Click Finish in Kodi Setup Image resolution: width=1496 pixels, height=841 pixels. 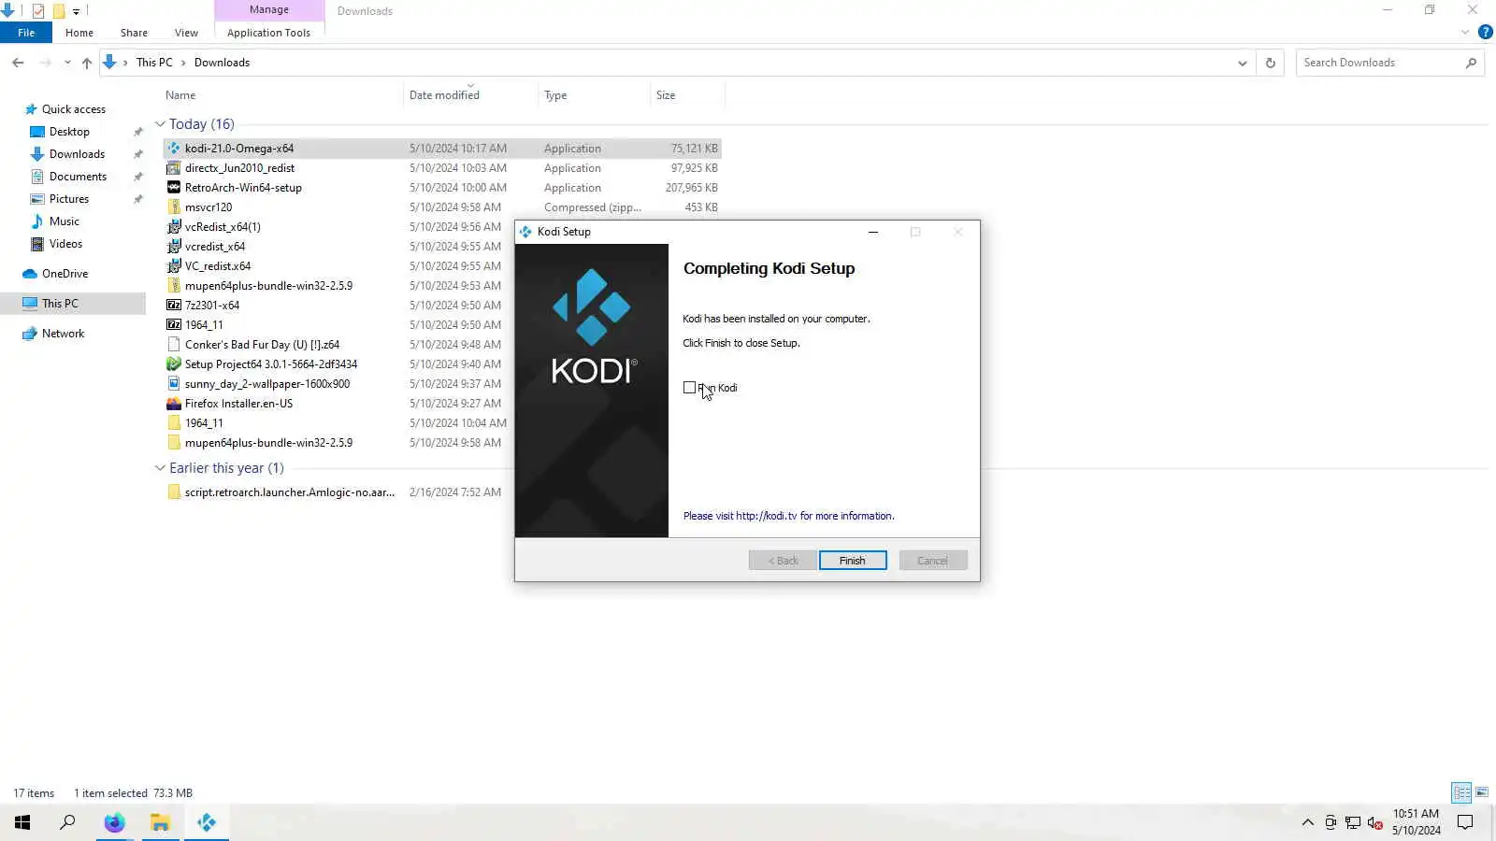tap(853, 561)
